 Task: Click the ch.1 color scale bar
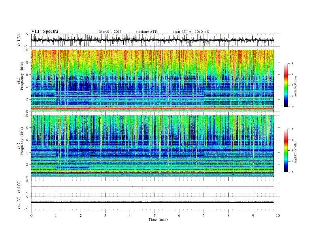coord(286,85)
